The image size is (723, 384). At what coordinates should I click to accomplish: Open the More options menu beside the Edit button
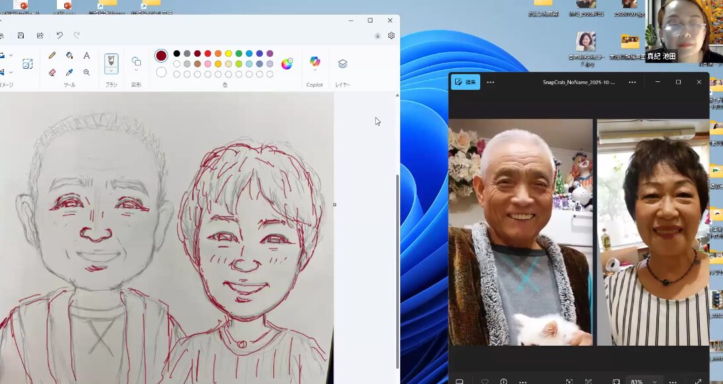tap(490, 82)
